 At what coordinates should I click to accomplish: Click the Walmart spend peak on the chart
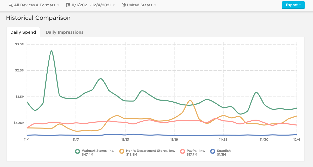(x=52, y=51)
